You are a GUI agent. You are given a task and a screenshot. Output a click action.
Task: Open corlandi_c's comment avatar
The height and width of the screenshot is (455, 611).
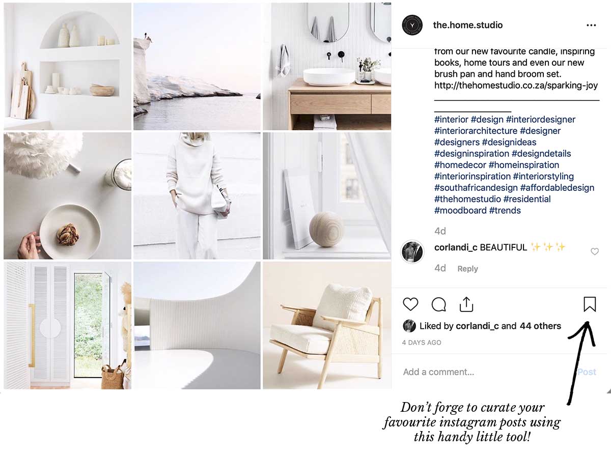pyautogui.click(x=412, y=251)
